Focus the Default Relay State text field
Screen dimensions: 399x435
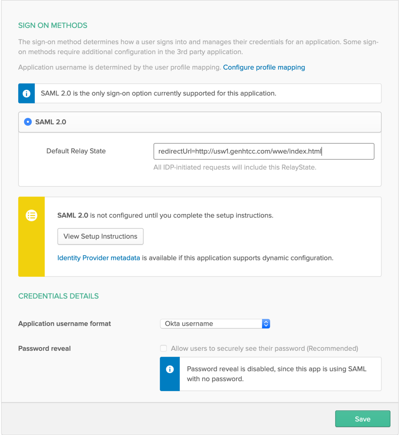click(x=264, y=151)
